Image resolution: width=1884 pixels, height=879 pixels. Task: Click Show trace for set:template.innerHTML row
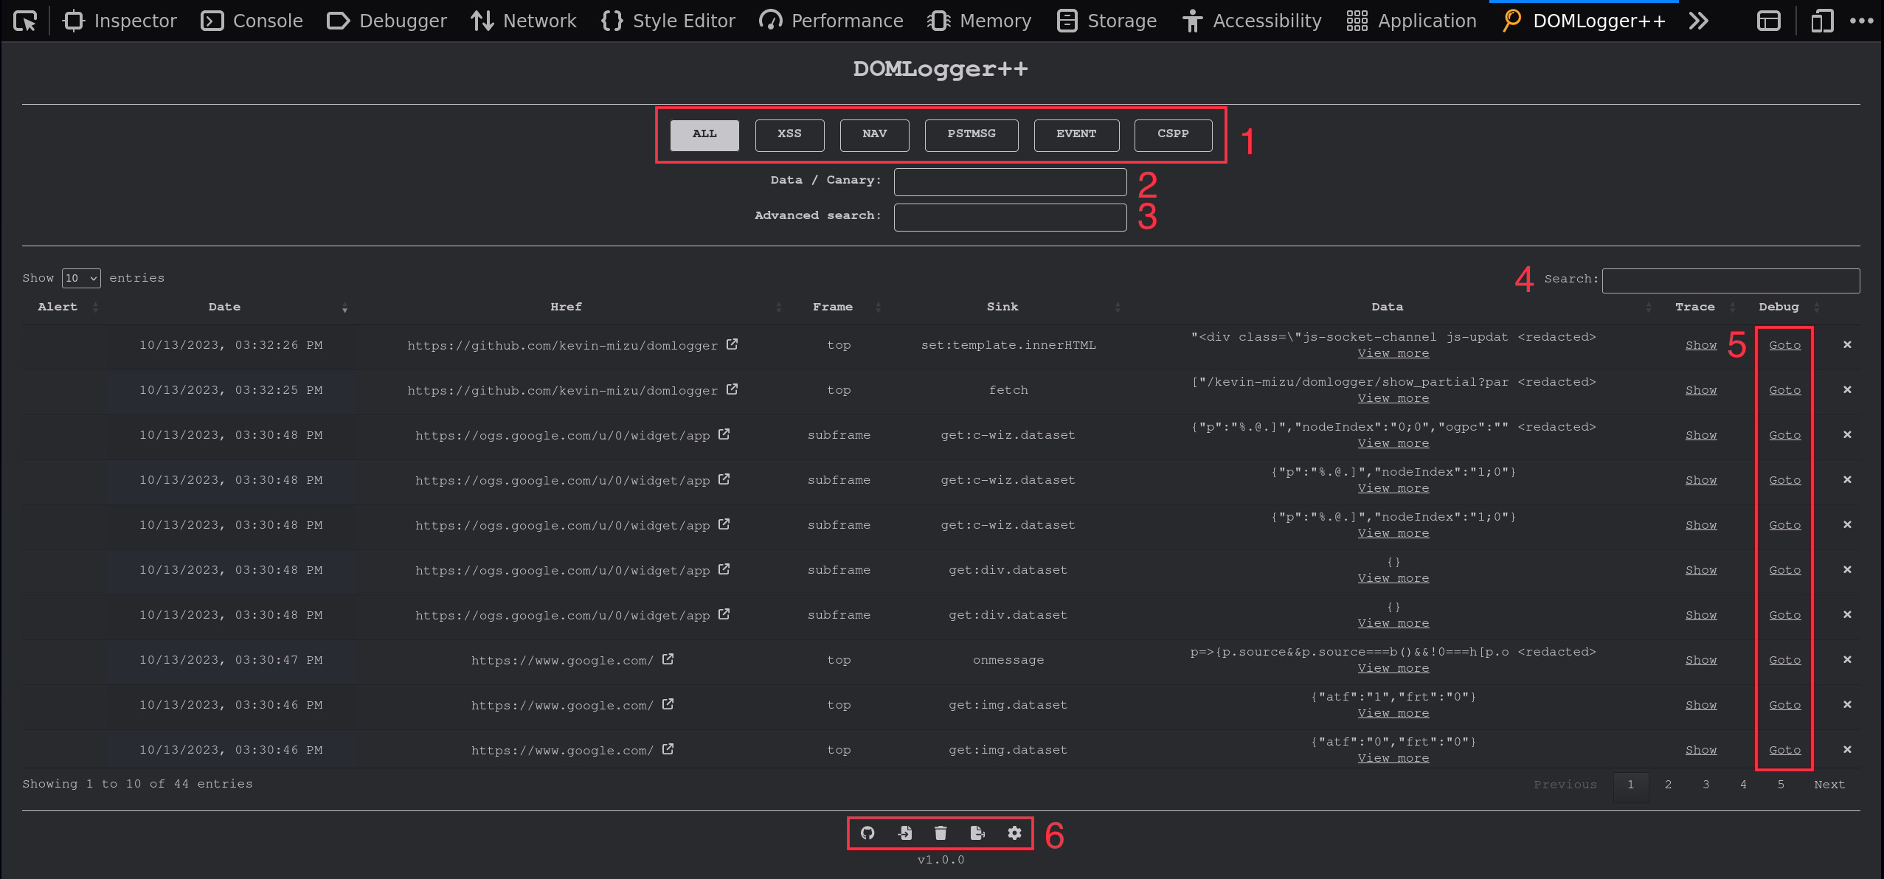point(1700,345)
